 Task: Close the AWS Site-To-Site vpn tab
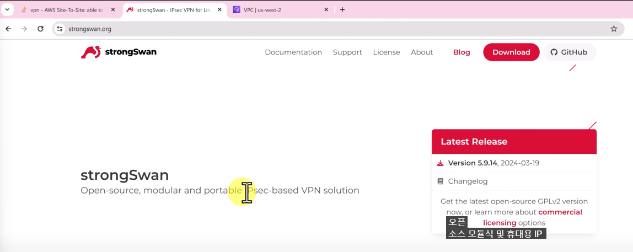113,10
